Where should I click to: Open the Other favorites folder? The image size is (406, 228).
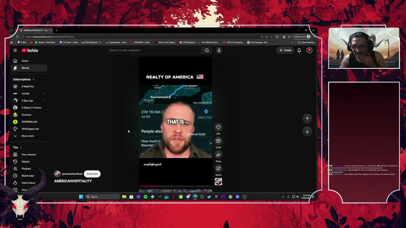pyautogui.click(x=306, y=42)
